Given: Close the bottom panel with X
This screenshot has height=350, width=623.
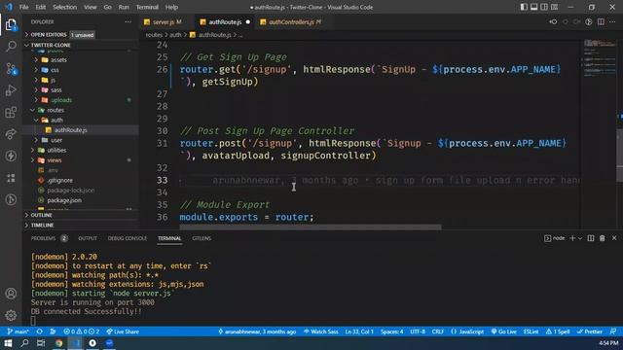Looking at the screenshot, I should click(x=614, y=238).
